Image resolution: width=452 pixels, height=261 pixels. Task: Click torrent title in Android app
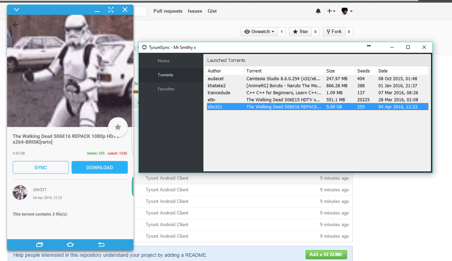[x=65, y=139]
